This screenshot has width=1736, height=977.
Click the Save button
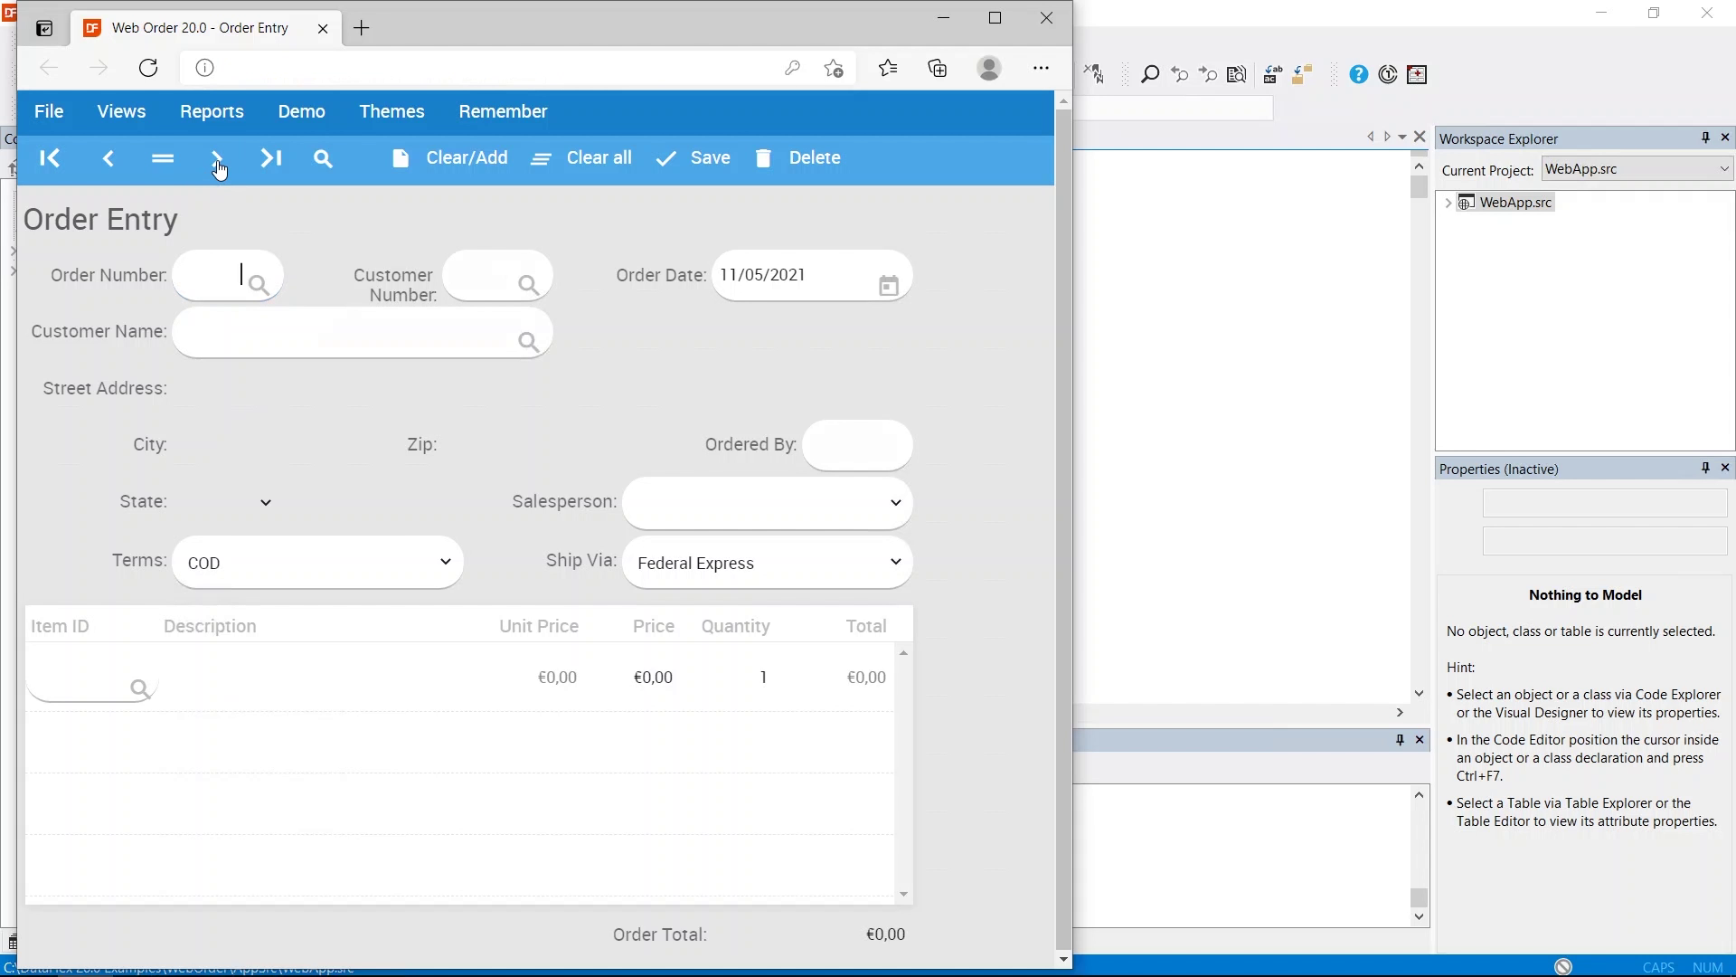click(x=693, y=158)
